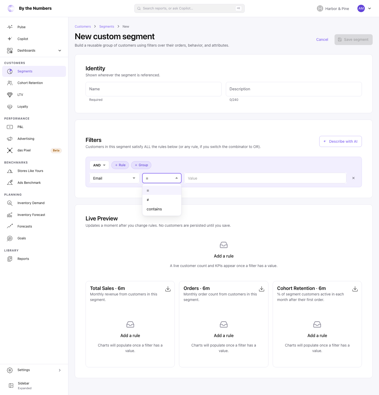Open Copilot sparkle icon in sidebar
Image resolution: width=379 pixels, height=395 pixels.
pos(10,39)
